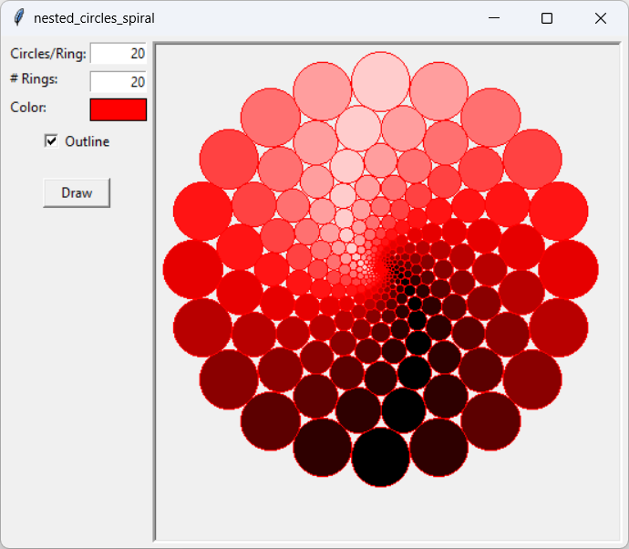Open the red Color swatch picker

119,109
